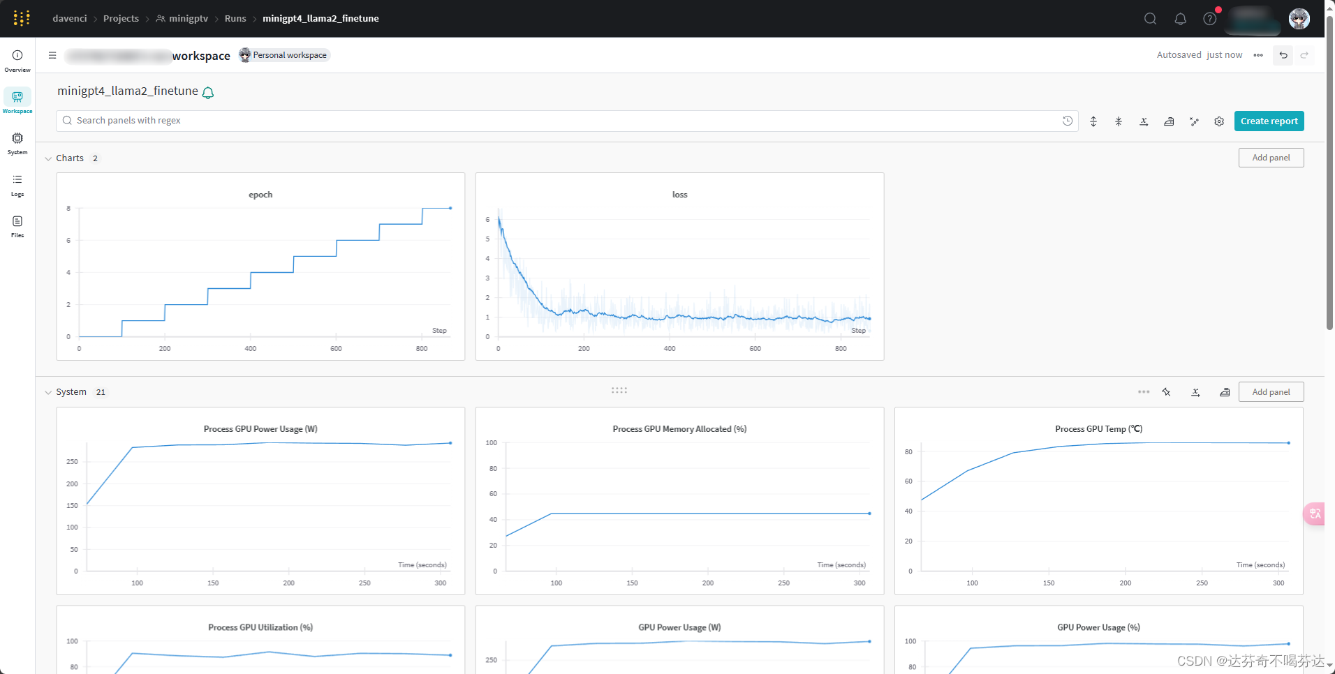
Task: Click the epoch chart panel
Action: [260, 267]
